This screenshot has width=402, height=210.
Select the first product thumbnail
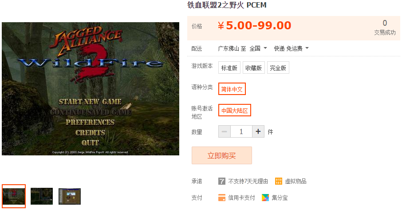click(14, 196)
